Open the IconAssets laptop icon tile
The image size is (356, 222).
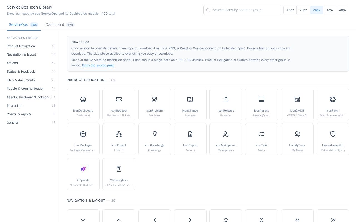click(261, 105)
